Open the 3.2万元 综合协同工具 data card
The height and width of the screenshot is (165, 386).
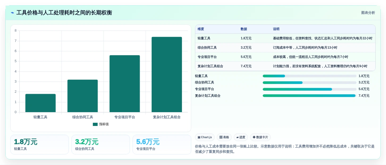pyautogui.click(x=101, y=145)
